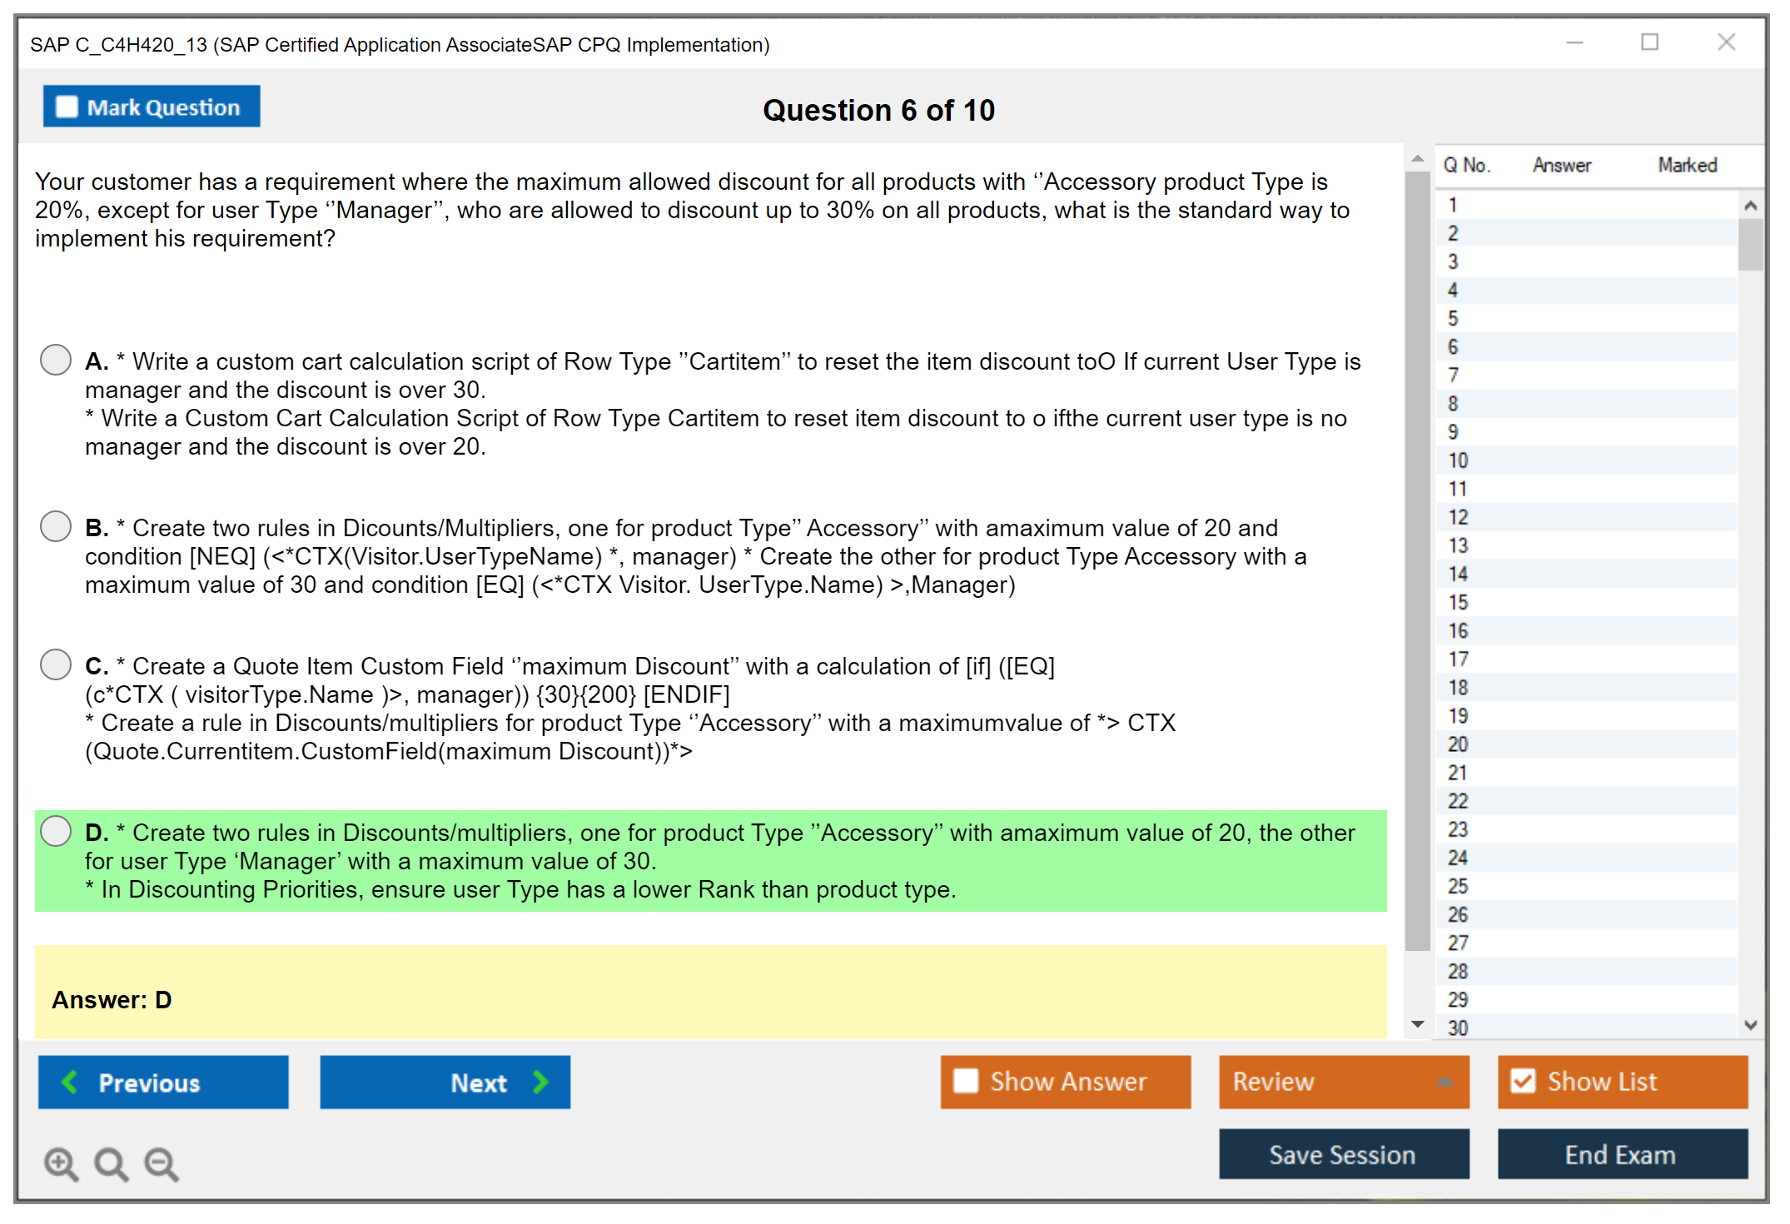
Task: Uncheck the Show List checkbox
Action: pyautogui.click(x=1523, y=1081)
